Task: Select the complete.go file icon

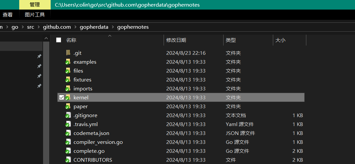Action: pos(68,151)
